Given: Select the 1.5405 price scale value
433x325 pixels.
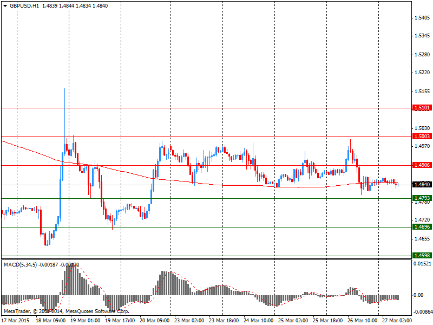Looking at the screenshot, I should 422,18.
